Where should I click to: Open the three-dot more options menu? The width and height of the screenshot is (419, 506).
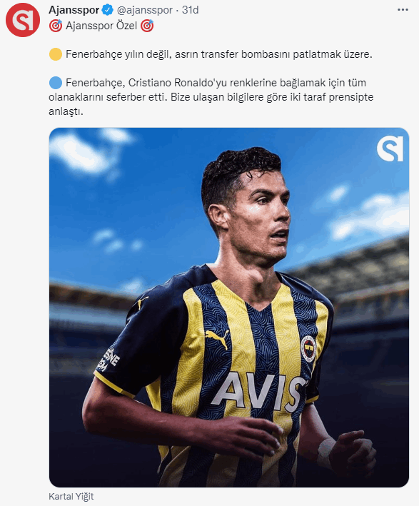[x=403, y=10]
